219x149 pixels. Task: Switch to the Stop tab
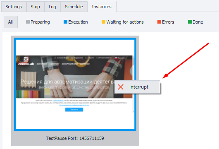pyautogui.click(x=36, y=7)
